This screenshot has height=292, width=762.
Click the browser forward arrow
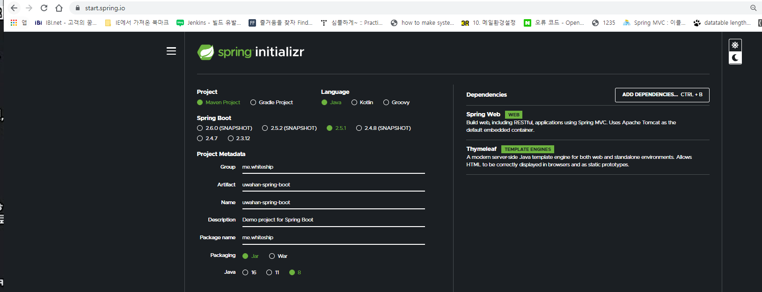pos(29,8)
